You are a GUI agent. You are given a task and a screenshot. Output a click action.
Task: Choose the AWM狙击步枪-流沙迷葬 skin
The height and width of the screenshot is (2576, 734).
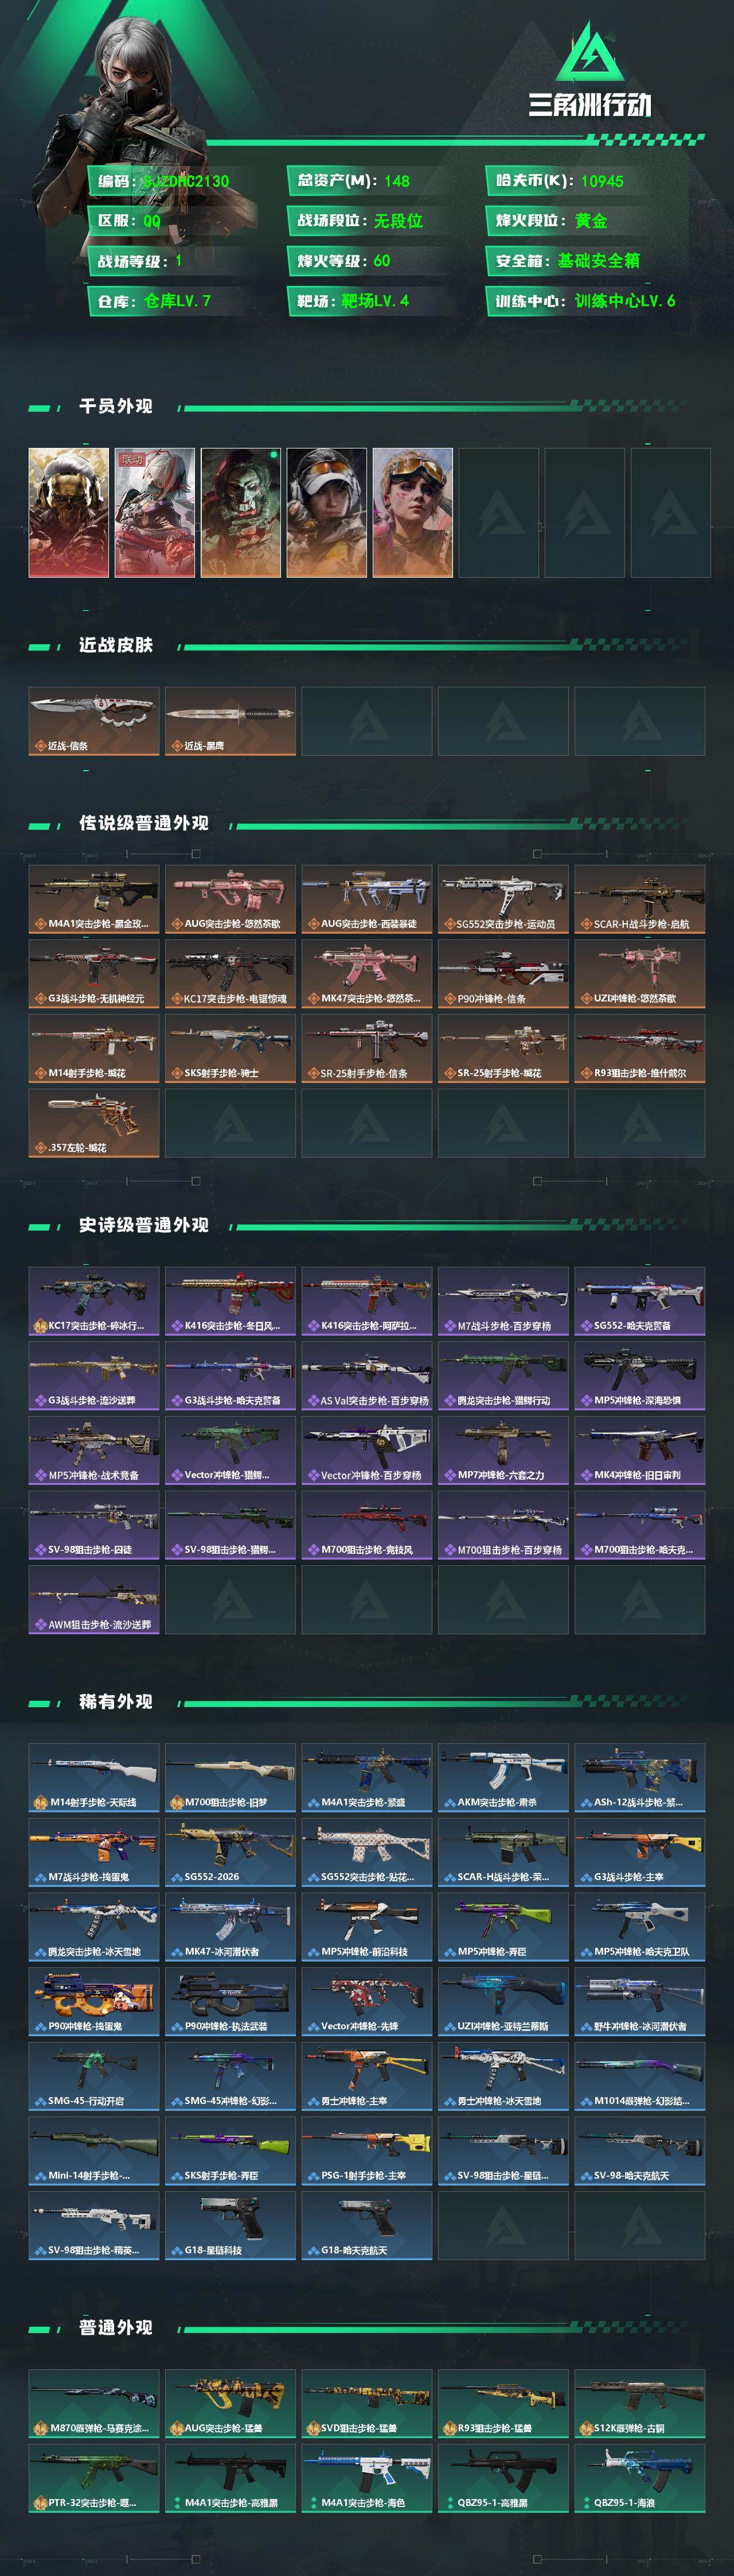coord(94,1600)
